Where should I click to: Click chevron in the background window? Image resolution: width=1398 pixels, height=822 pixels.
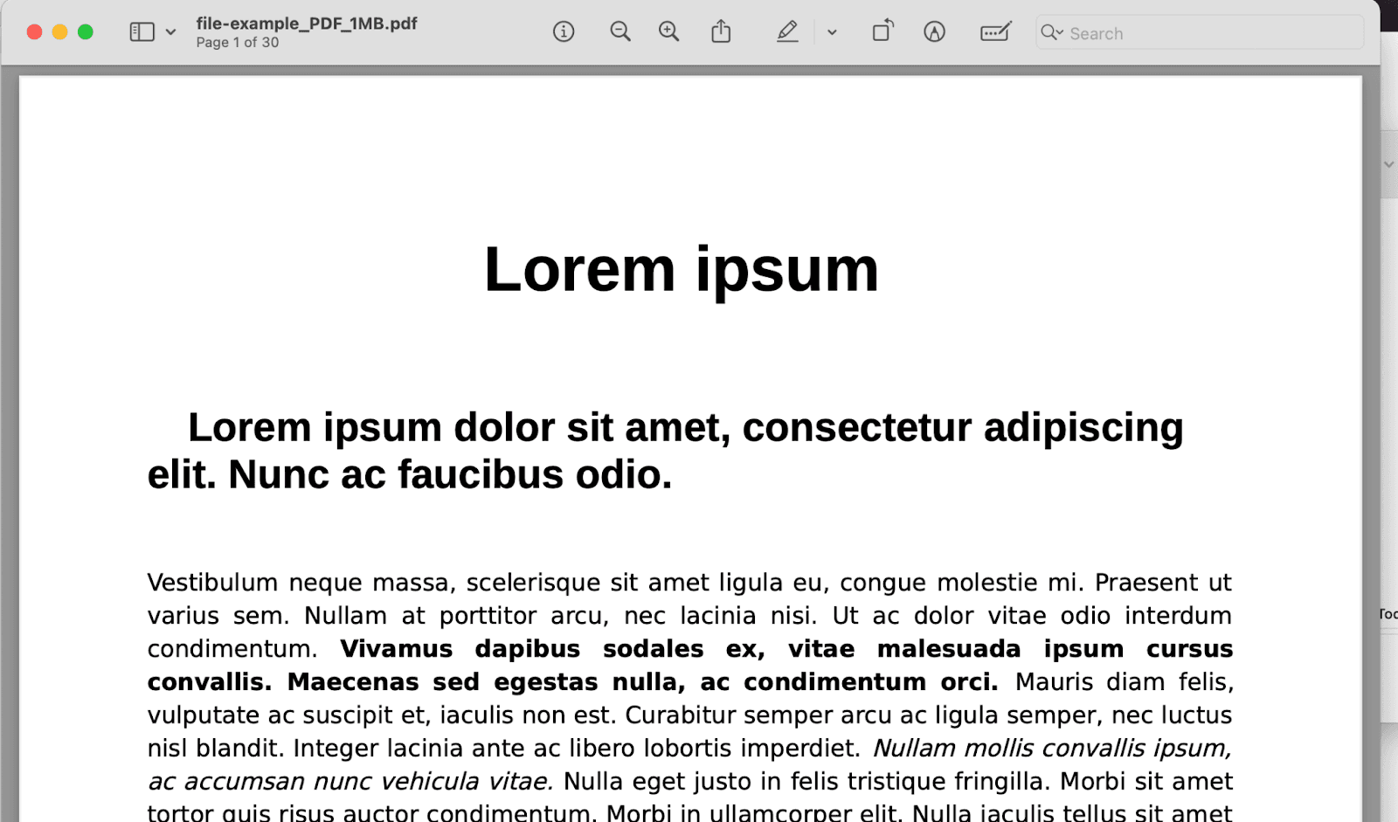click(1389, 164)
